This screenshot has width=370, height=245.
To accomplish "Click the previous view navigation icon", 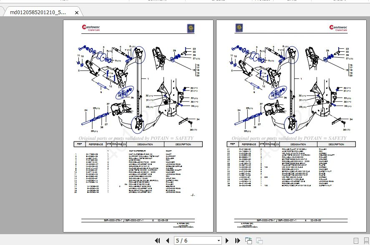I will pyautogui.click(x=249, y=241).
